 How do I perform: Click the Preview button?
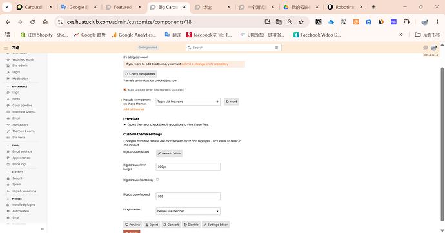pyautogui.click(x=133, y=225)
